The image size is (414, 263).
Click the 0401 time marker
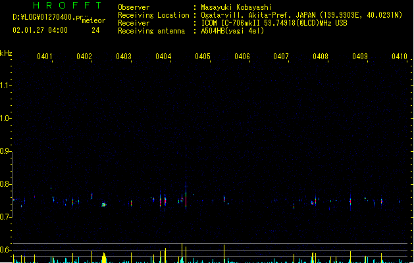coord(44,57)
